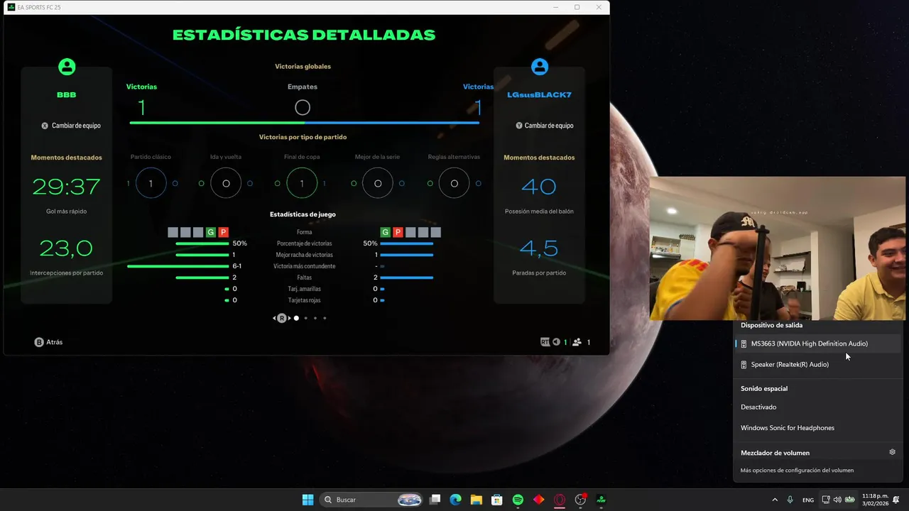Click the BBB player avatar icon
The height and width of the screenshot is (511, 909).
pos(67,67)
